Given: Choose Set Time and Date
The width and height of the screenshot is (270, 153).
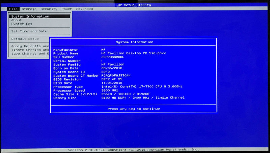Looking at the screenshot, I should click(x=29, y=31).
